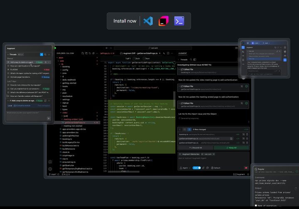Click the JetBrains install icon
This screenshot has height=209, width=299.
click(x=163, y=21)
